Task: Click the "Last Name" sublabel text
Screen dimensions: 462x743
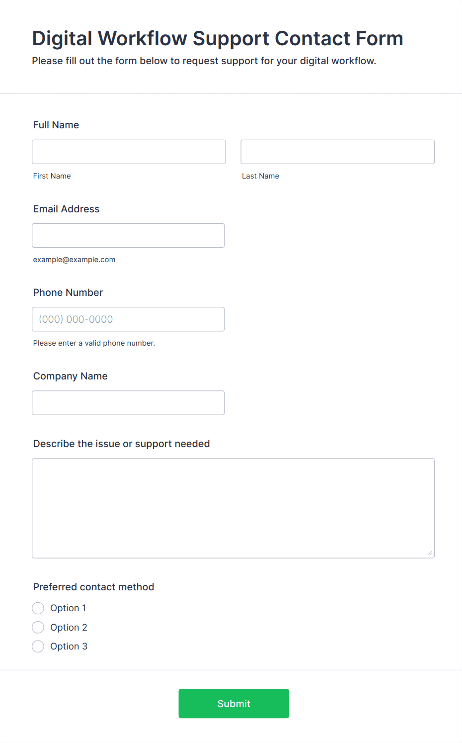Action: pyautogui.click(x=261, y=176)
